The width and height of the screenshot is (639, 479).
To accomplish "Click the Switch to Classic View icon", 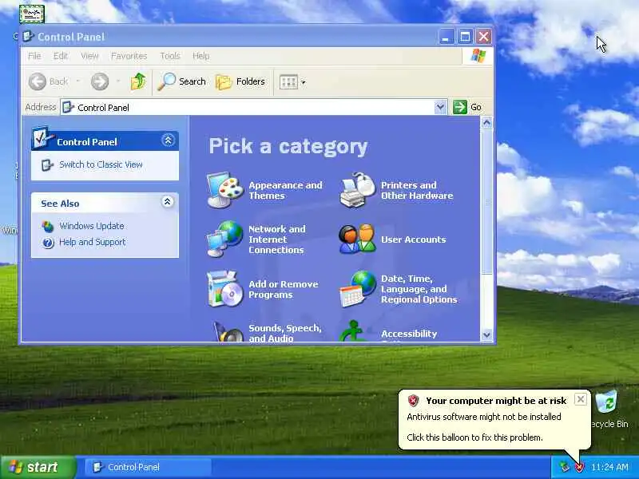I will [47, 165].
